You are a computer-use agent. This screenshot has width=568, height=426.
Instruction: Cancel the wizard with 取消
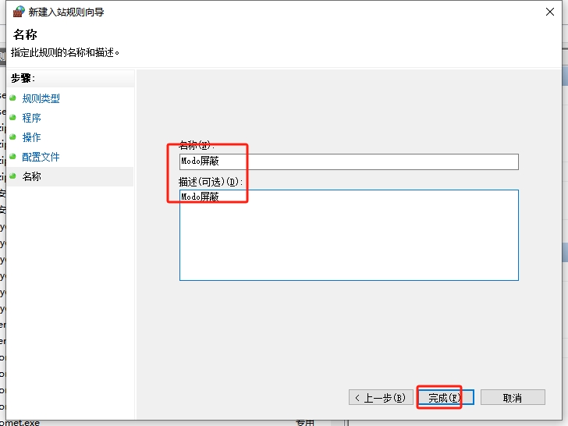coord(512,397)
